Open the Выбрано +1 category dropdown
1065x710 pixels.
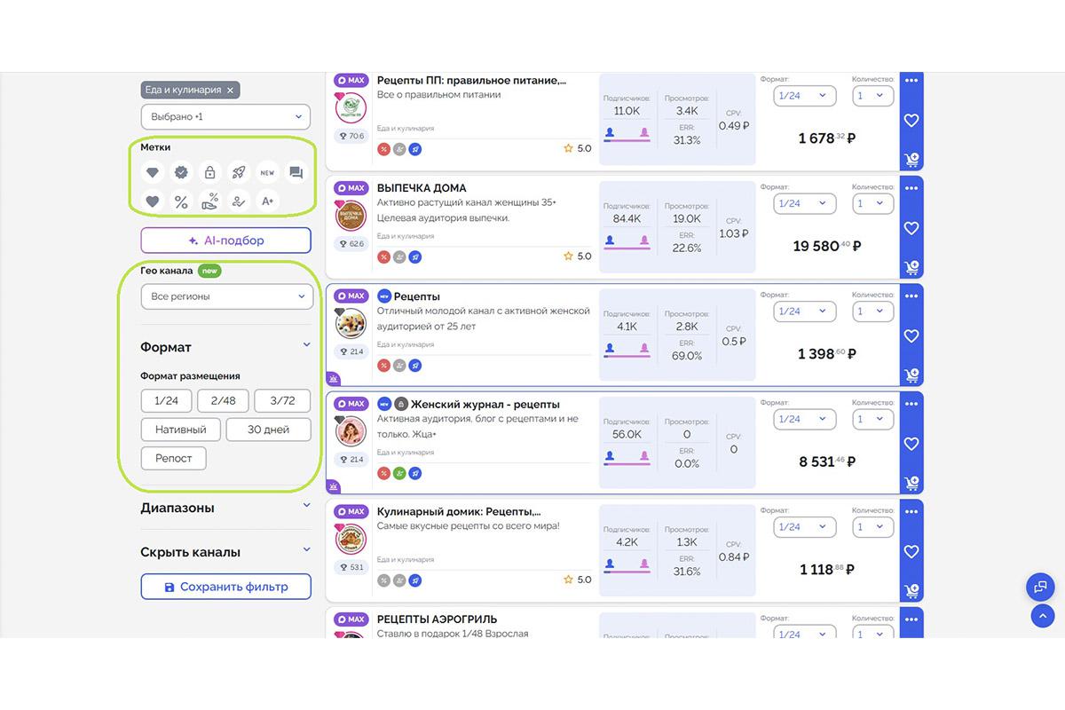(x=225, y=117)
